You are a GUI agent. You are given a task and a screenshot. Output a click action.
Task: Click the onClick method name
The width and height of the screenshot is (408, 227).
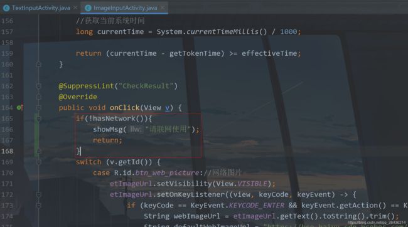[x=125, y=108]
